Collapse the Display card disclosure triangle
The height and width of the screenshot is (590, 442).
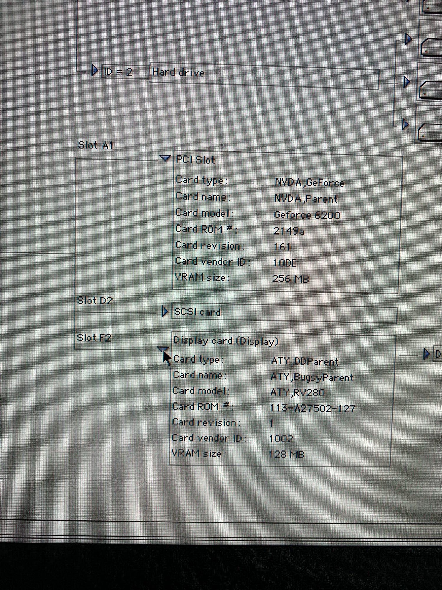click(162, 350)
